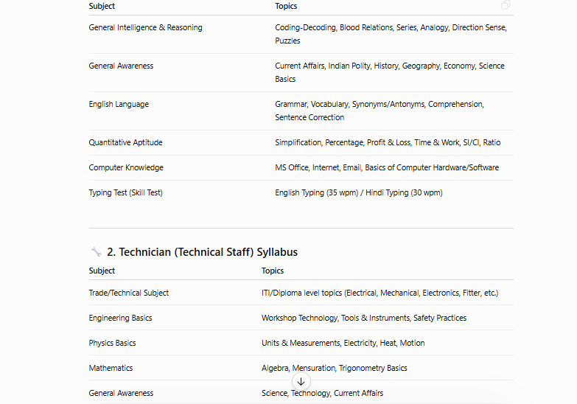Screen dimensions: 577x404
Task: Click the Technician (Technical Staff) Syllabus heading
Action: (x=203, y=252)
